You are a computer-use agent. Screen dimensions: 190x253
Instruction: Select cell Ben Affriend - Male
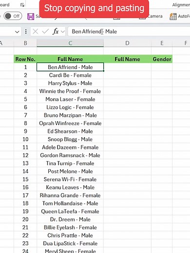(x=70, y=67)
